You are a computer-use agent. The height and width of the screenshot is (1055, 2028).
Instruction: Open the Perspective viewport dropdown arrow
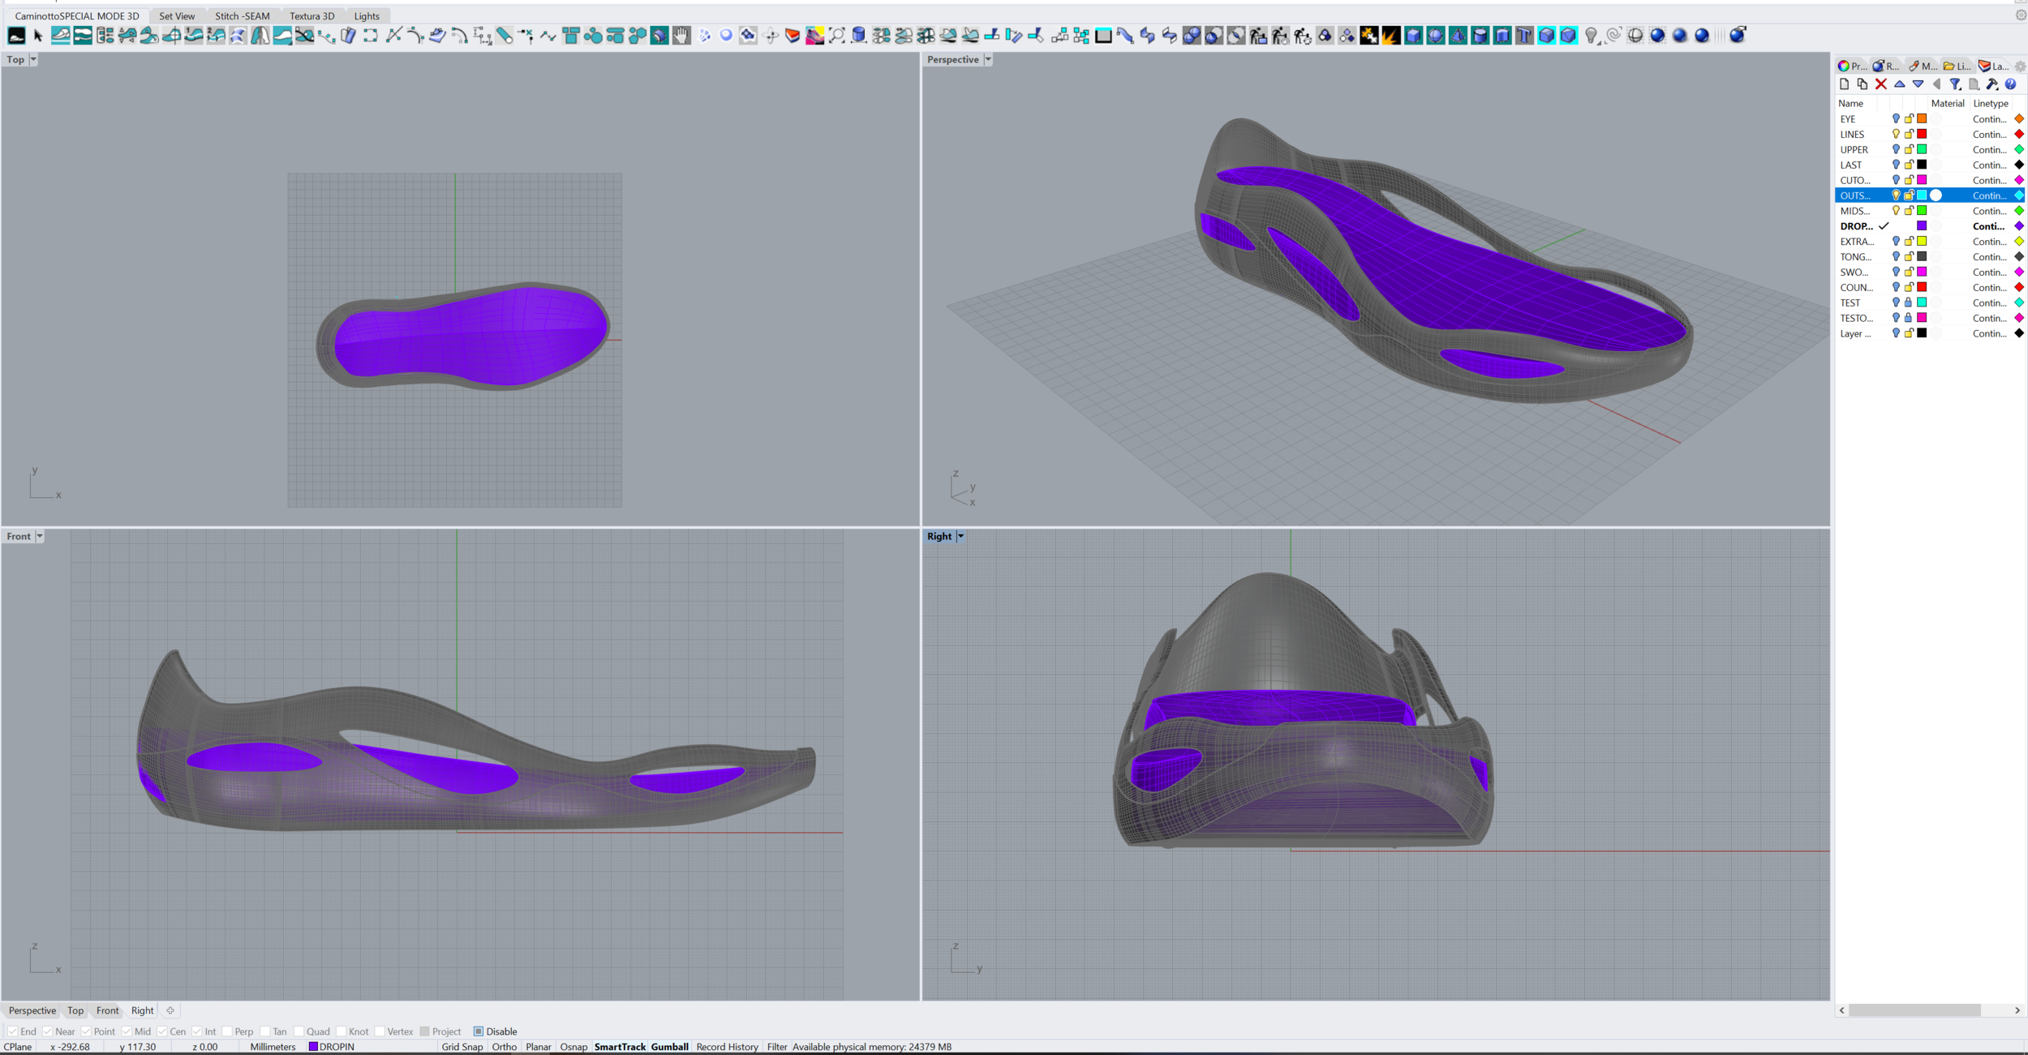tap(988, 59)
